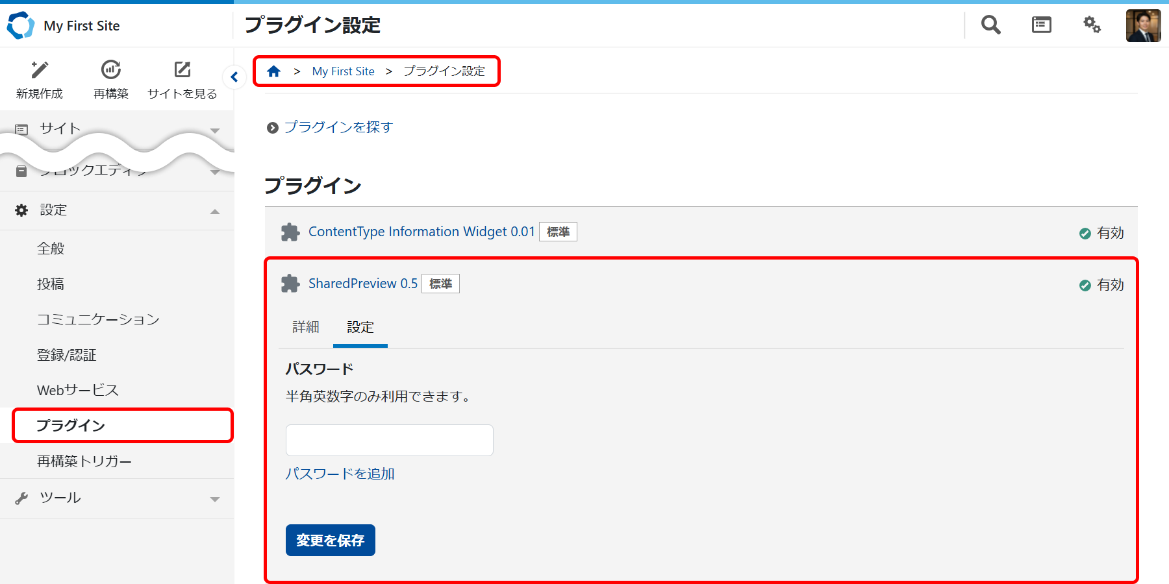The width and height of the screenshot is (1169, 584).
Task: Click the 変更を保存 save button
Action: pos(330,540)
